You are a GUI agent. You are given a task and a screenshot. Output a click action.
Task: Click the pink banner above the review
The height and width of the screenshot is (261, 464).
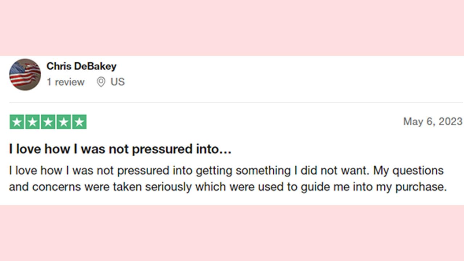point(232,28)
